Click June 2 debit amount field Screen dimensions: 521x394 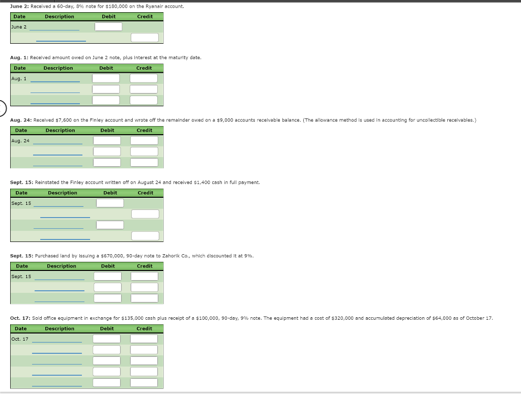tap(108, 26)
